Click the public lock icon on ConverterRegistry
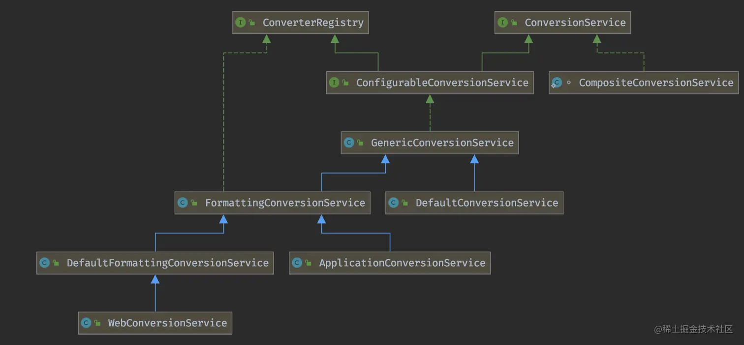744x345 pixels. [x=252, y=23]
